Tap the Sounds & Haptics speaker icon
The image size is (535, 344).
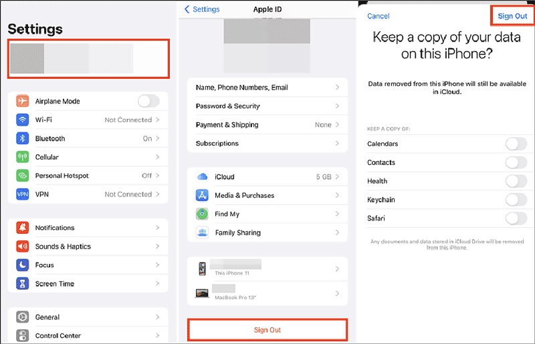23,246
